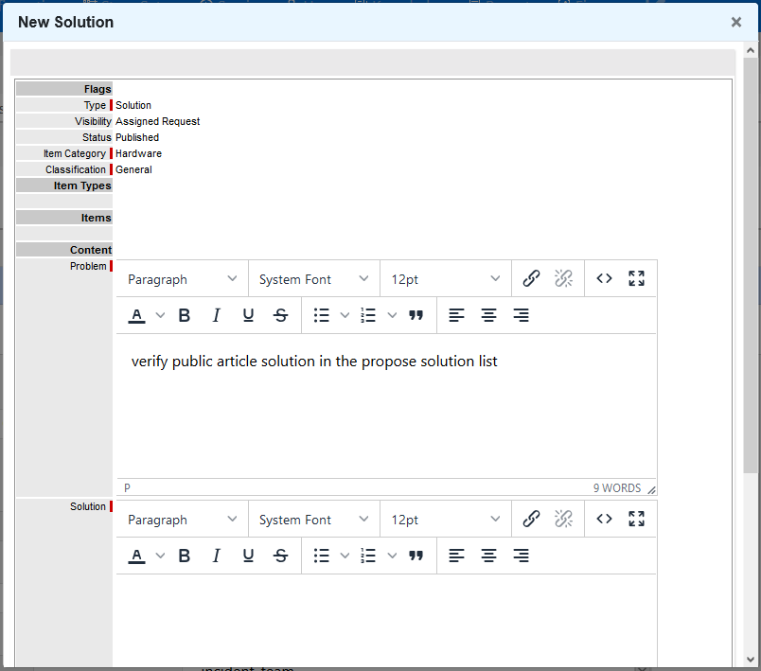Open the text color swatch picker
Screen dimensions: 761x671
coord(136,315)
